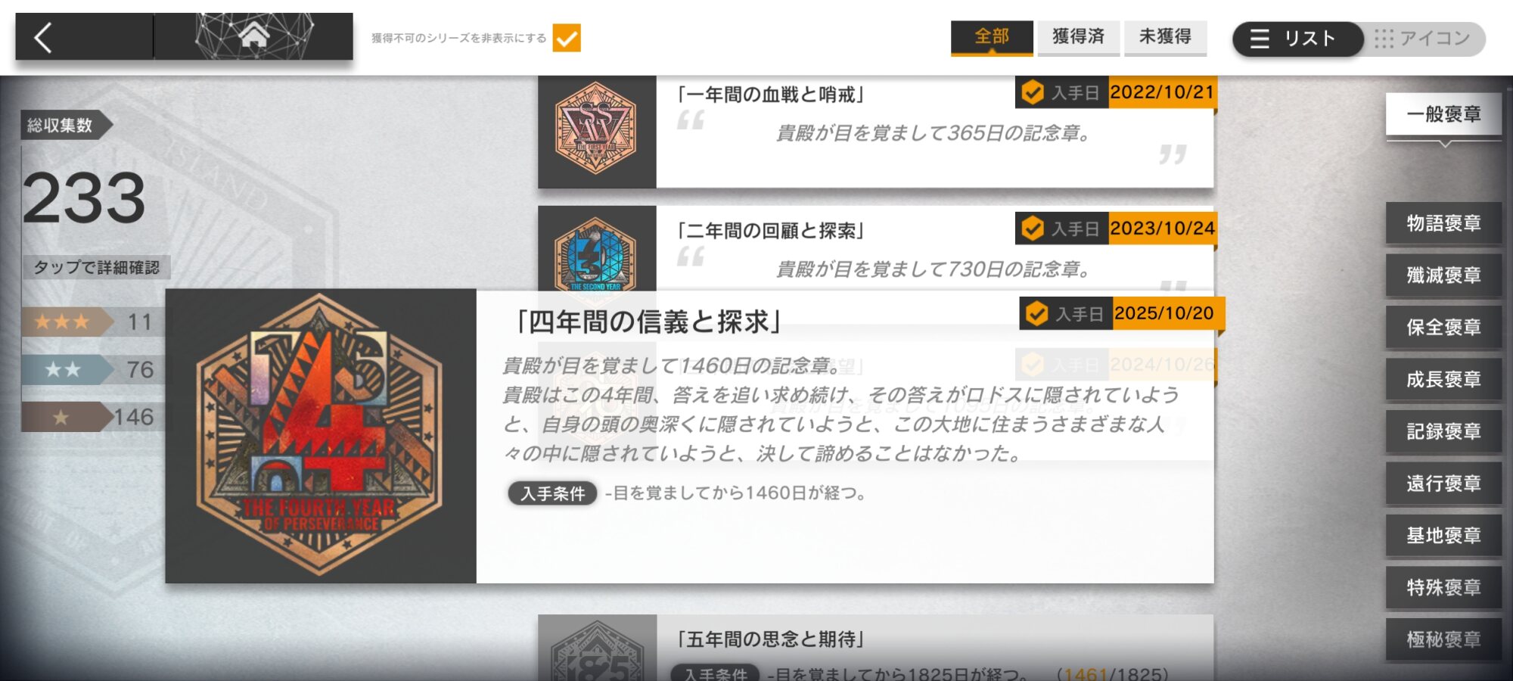
Task: Select the 獲得済 obtained filter tab
Action: click(1078, 37)
